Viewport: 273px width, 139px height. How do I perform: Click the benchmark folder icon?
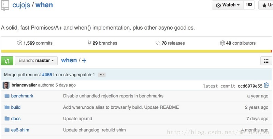point(7,96)
